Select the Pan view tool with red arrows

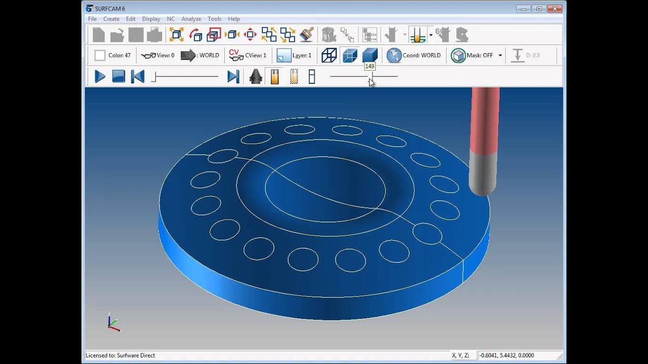click(250, 34)
